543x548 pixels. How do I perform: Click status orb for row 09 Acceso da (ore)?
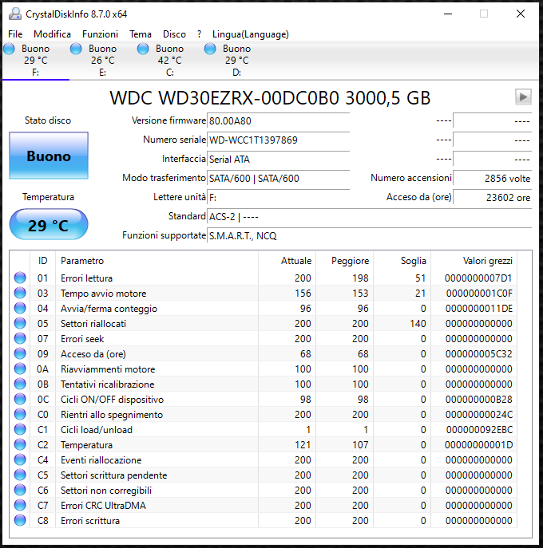point(20,353)
